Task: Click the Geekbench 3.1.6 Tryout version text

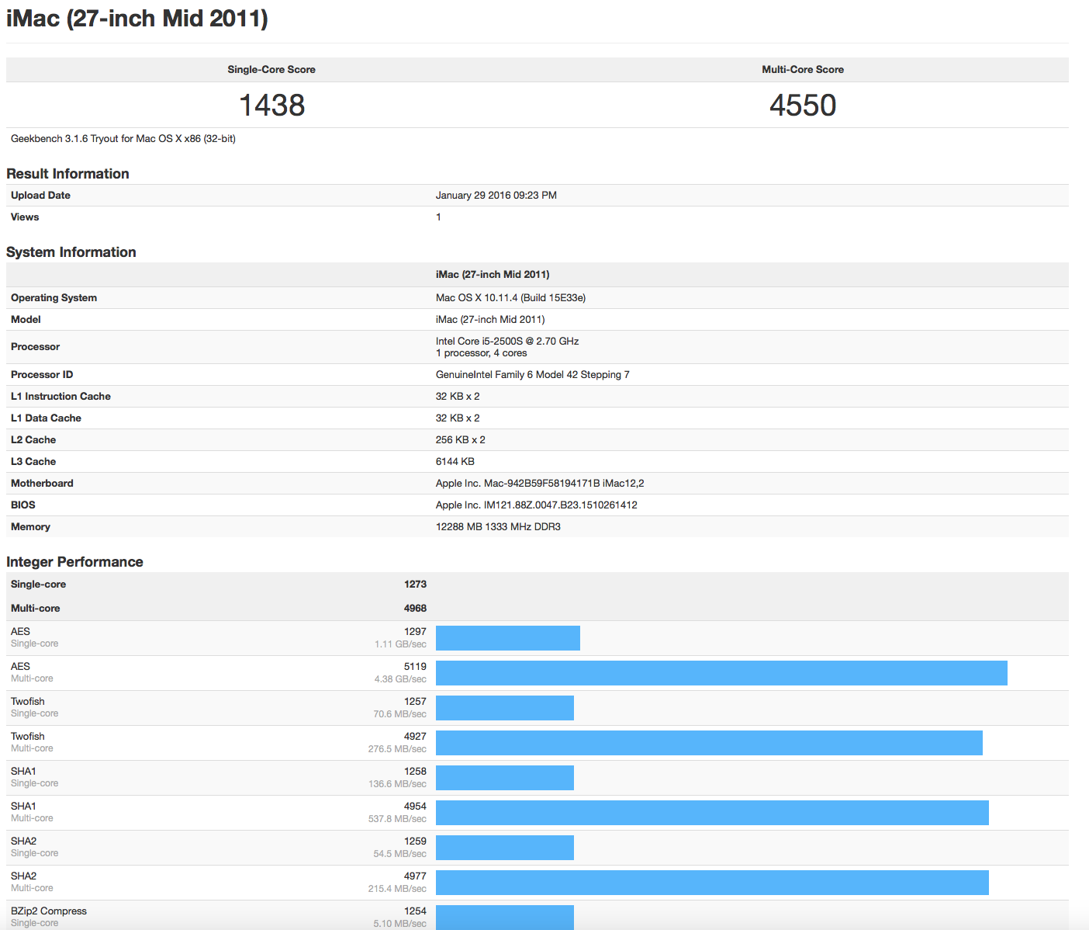Action: click(123, 139)
